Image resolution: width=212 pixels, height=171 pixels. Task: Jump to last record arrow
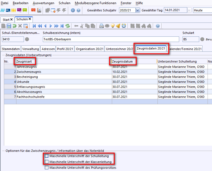pyautogui.click(x=62, y=26)
